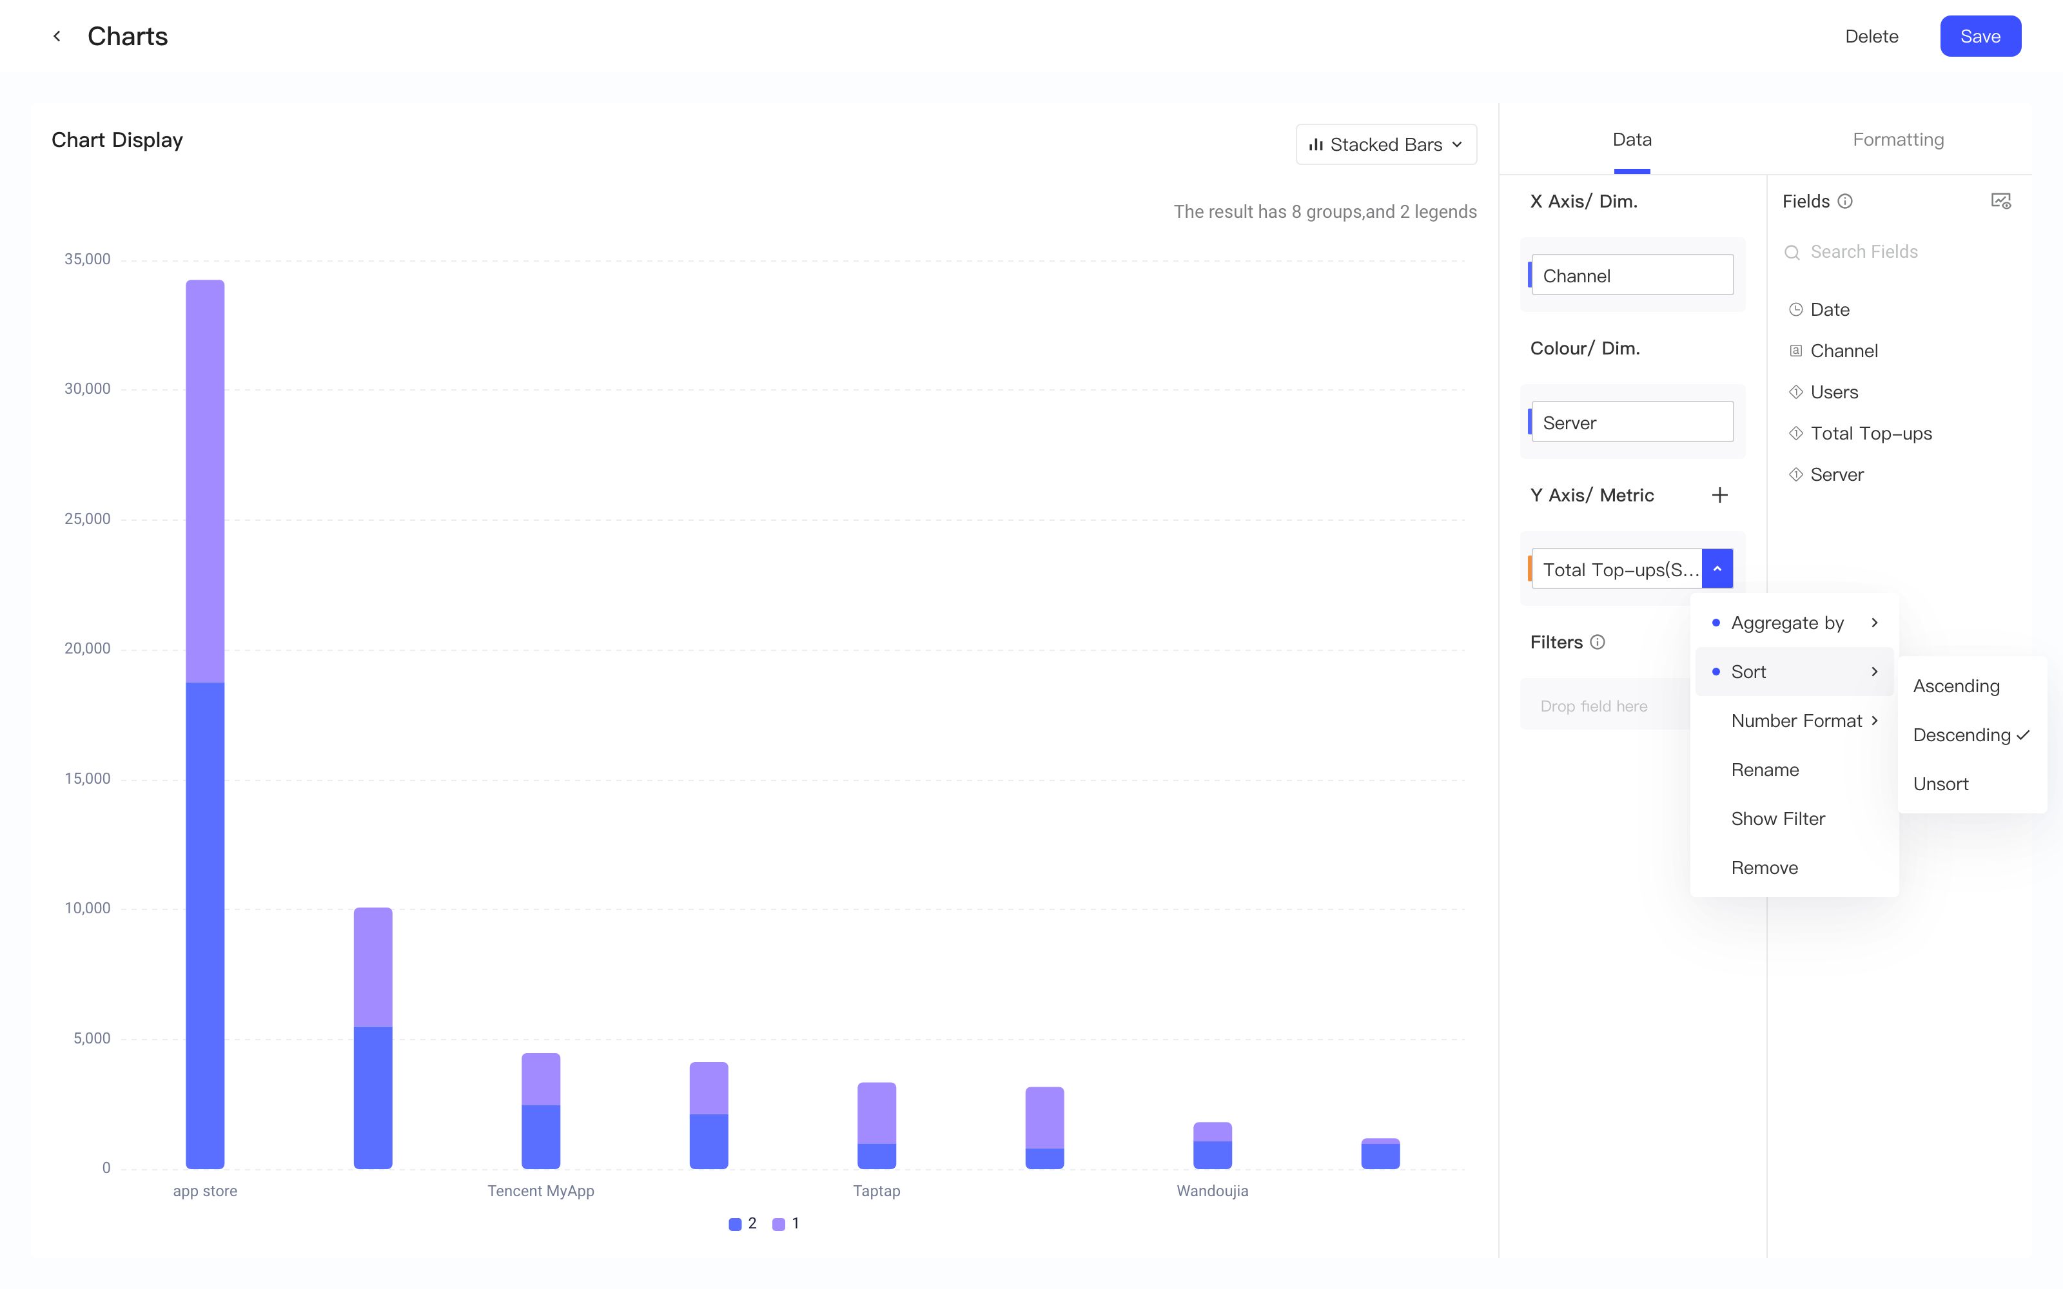Click the app store bar in chart

206,724
